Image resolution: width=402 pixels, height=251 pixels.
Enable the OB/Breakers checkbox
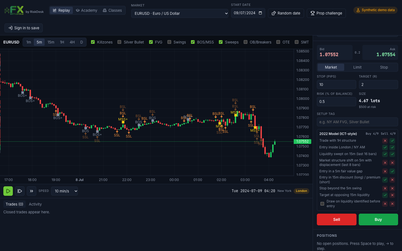tap(246, 42)
